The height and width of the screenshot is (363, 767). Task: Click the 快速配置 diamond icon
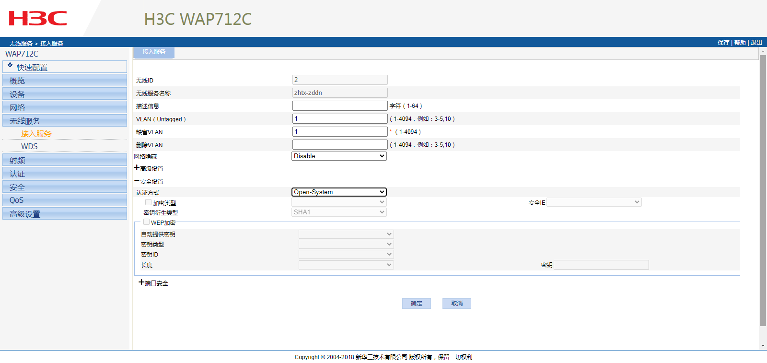[x=10, y=65]
